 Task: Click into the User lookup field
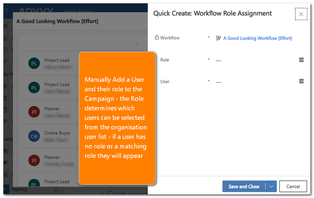click(255, 82)
